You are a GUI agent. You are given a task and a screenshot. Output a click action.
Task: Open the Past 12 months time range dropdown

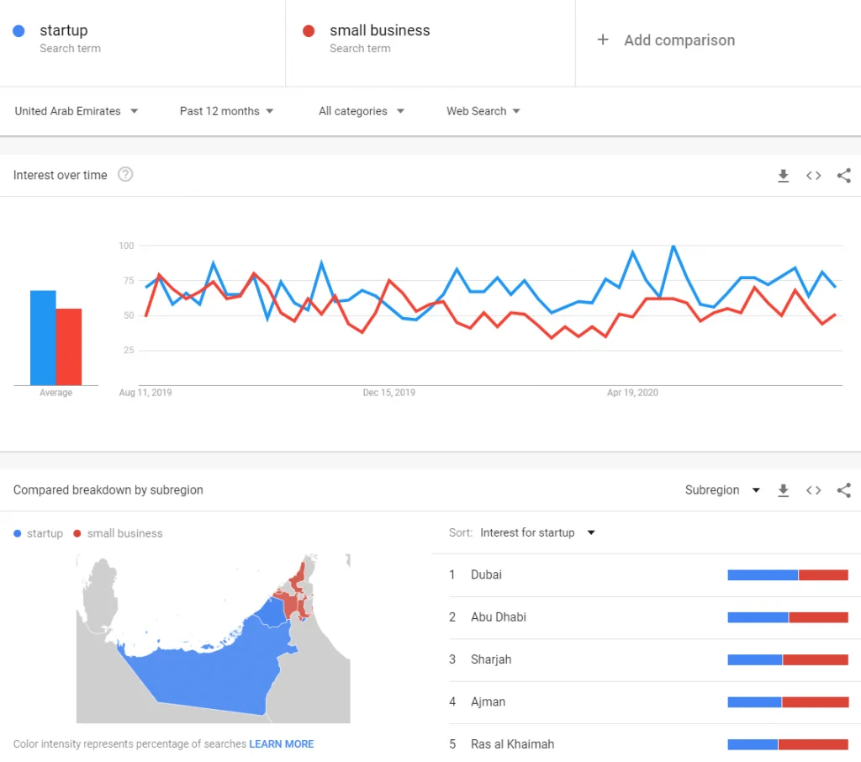[225, 110]
